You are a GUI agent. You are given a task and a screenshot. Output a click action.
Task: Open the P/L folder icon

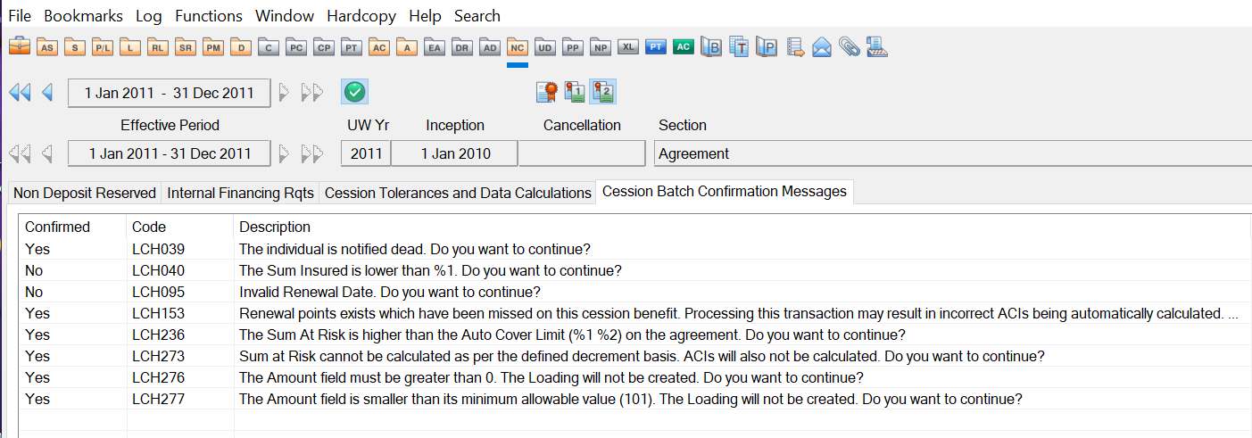pyautogui.click(x=103, y=47)
